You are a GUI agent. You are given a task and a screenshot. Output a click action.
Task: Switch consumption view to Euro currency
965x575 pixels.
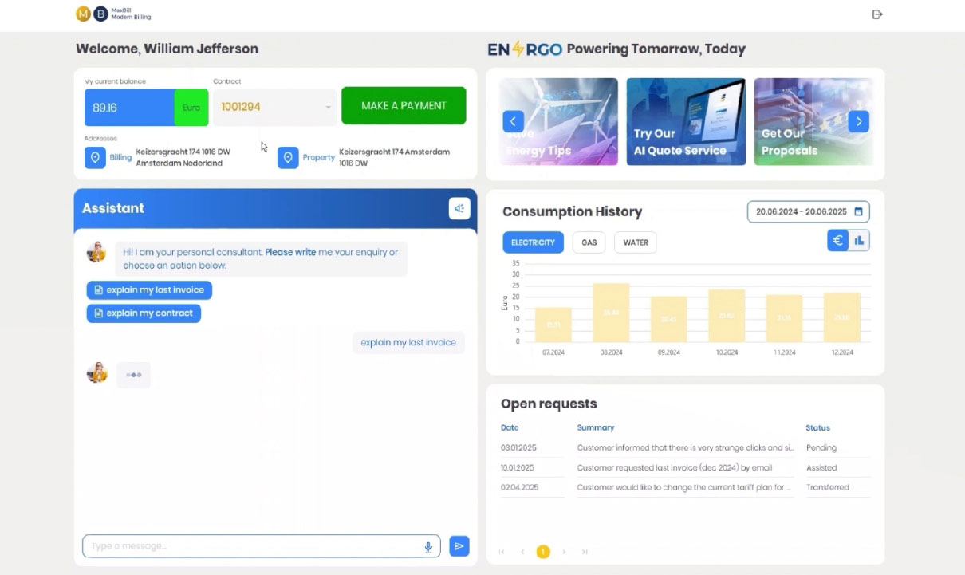point(837,240)
